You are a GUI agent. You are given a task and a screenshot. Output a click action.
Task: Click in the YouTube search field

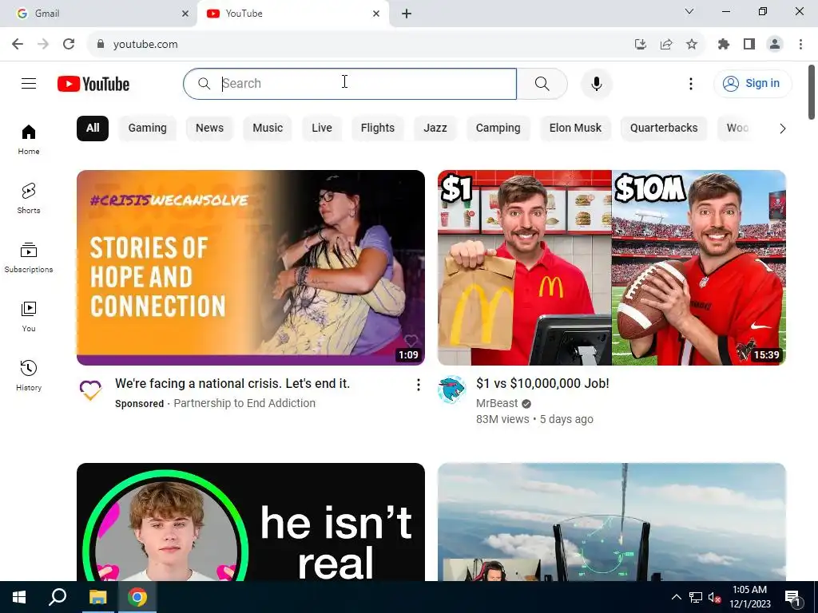tap(350, 83)
